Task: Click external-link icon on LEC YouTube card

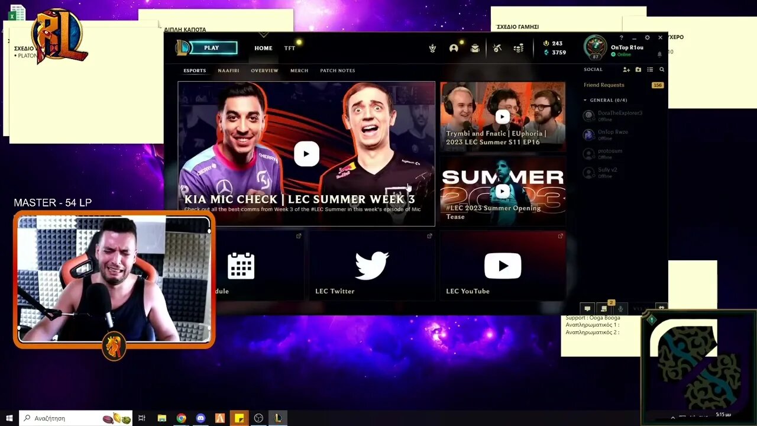Action: [x=560, y=236]
